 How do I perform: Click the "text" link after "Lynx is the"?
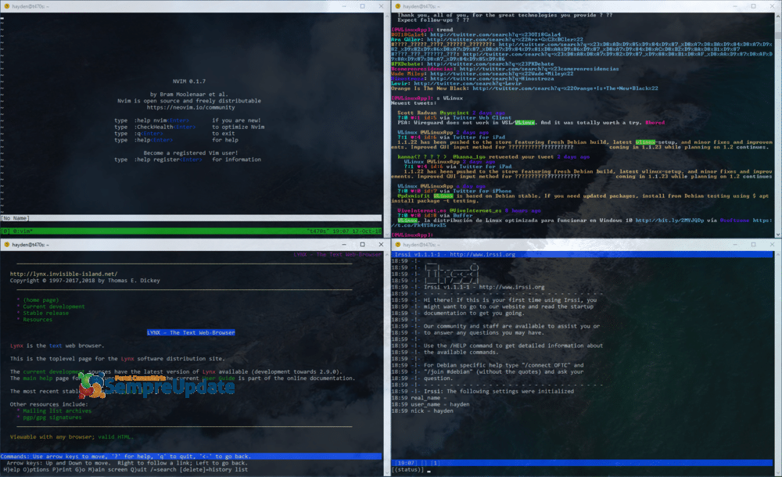click(x=56, y=346)
